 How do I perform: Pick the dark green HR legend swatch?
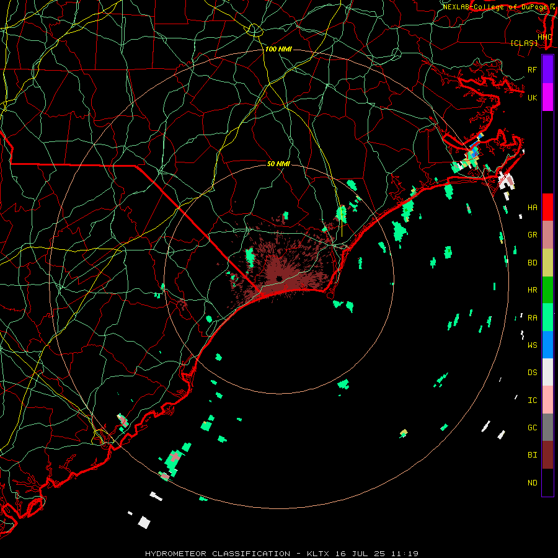click(x=547, y=290)
